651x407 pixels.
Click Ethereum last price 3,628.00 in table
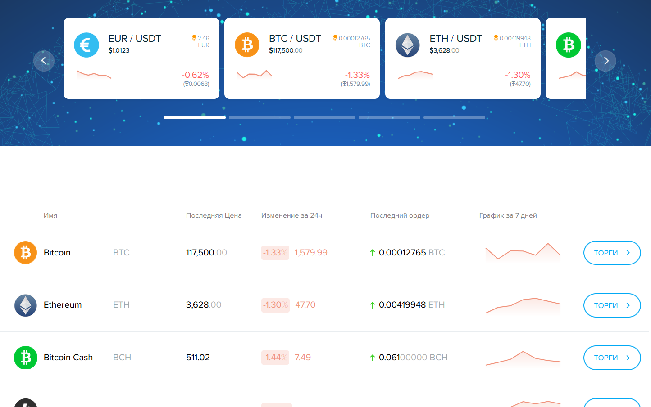pyautogui.click(x=204, y=305)
